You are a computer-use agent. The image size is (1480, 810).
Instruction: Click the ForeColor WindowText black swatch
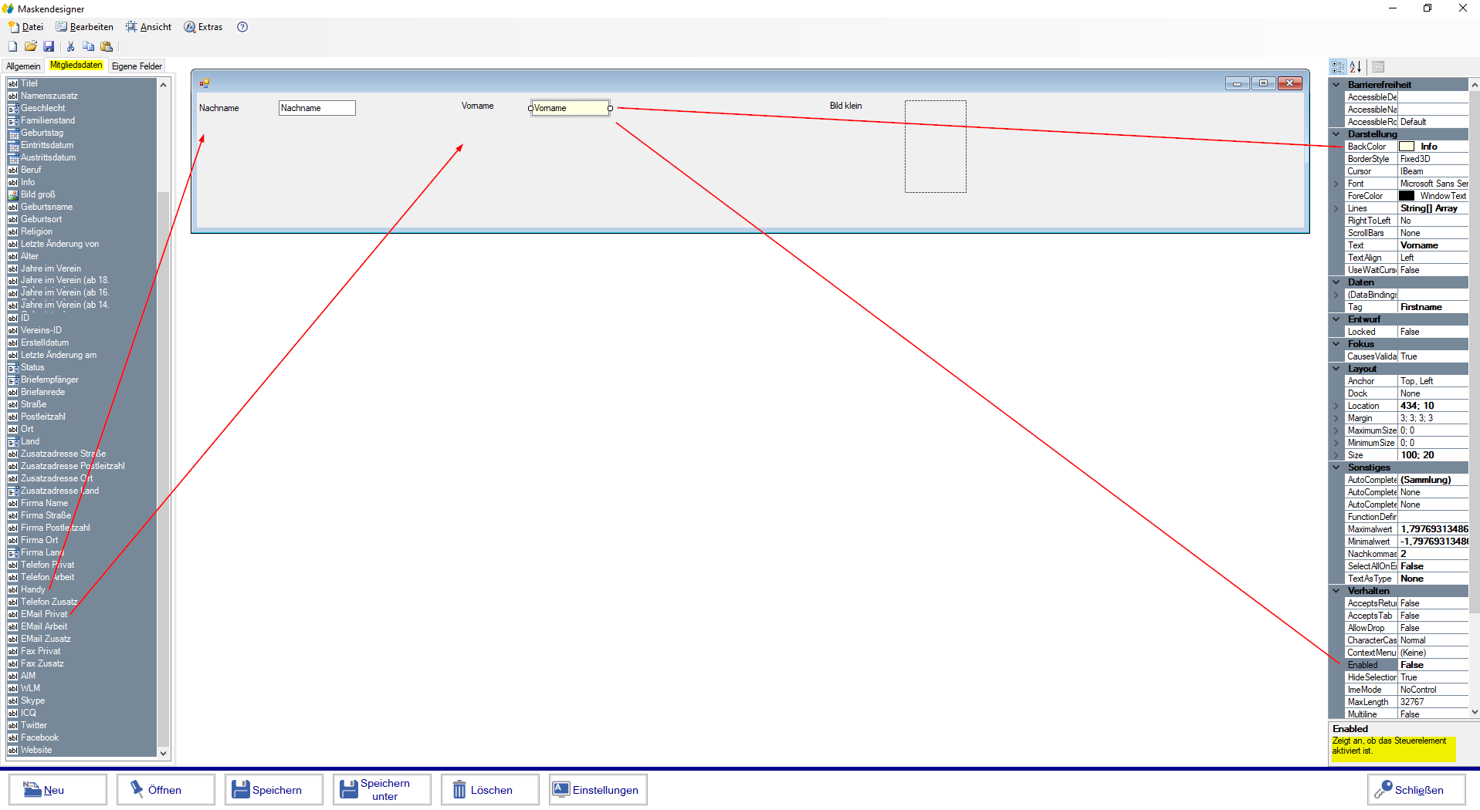click(x=1407, y=196)
